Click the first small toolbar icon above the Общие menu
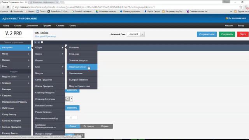The width and height of the screenshot is (249, 140). click(x=35, y=42)
